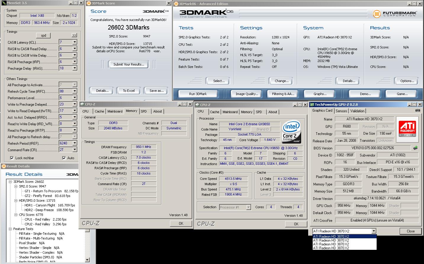424x264 pixels.
Task: Switch to the Sensors tab in GPU-Z
Action: coord(341,111)
